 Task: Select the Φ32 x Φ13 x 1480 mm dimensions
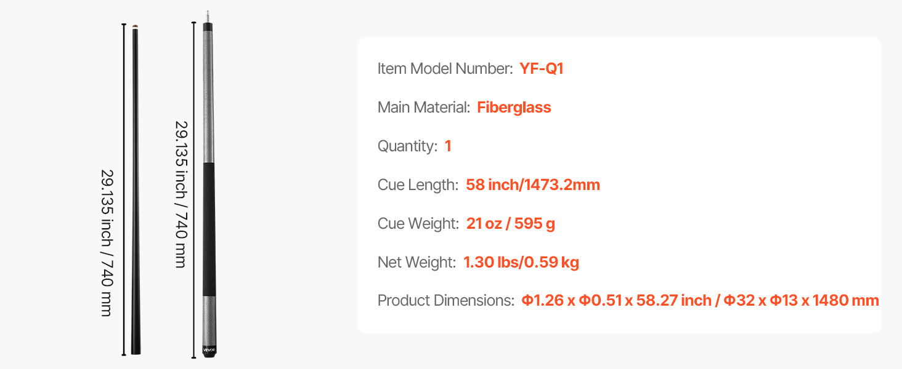click(801, 301)
